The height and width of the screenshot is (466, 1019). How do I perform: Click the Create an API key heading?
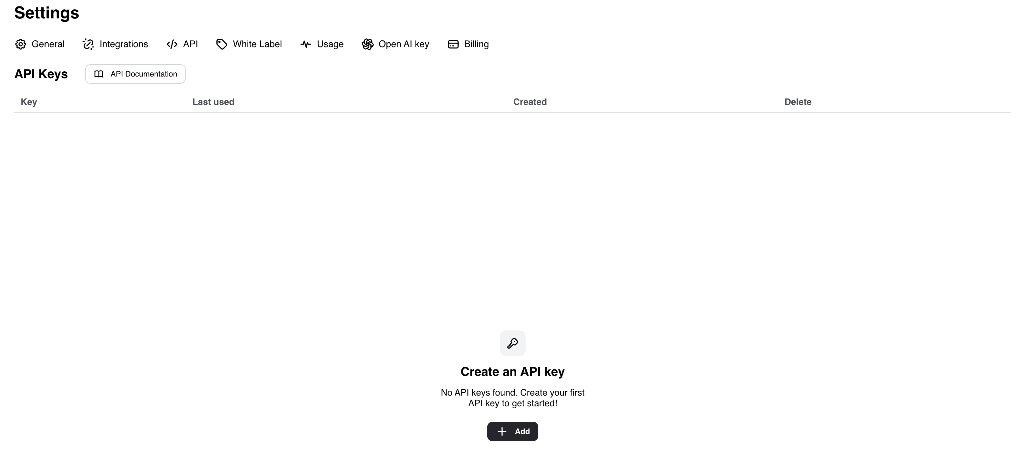click(513, 371)
